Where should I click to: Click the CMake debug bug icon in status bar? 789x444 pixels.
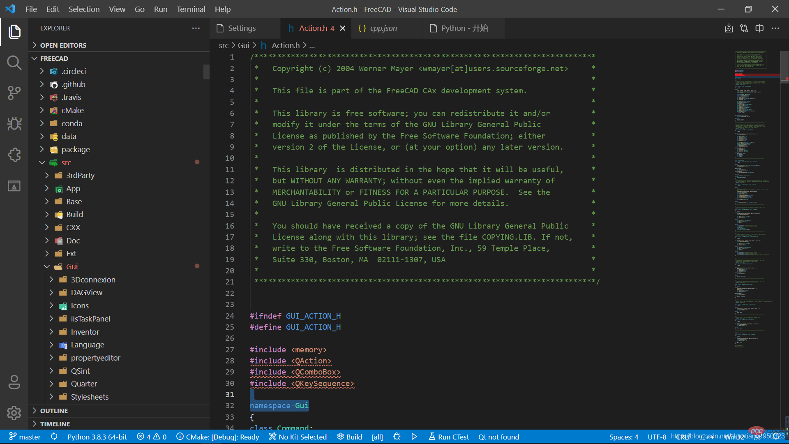click(397, 437)
